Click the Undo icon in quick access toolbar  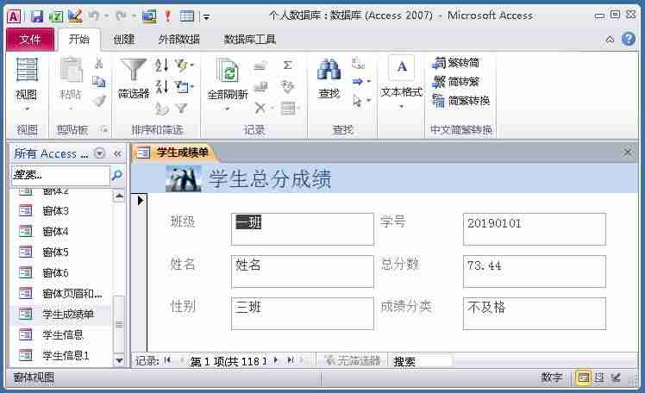pos(93,16)
